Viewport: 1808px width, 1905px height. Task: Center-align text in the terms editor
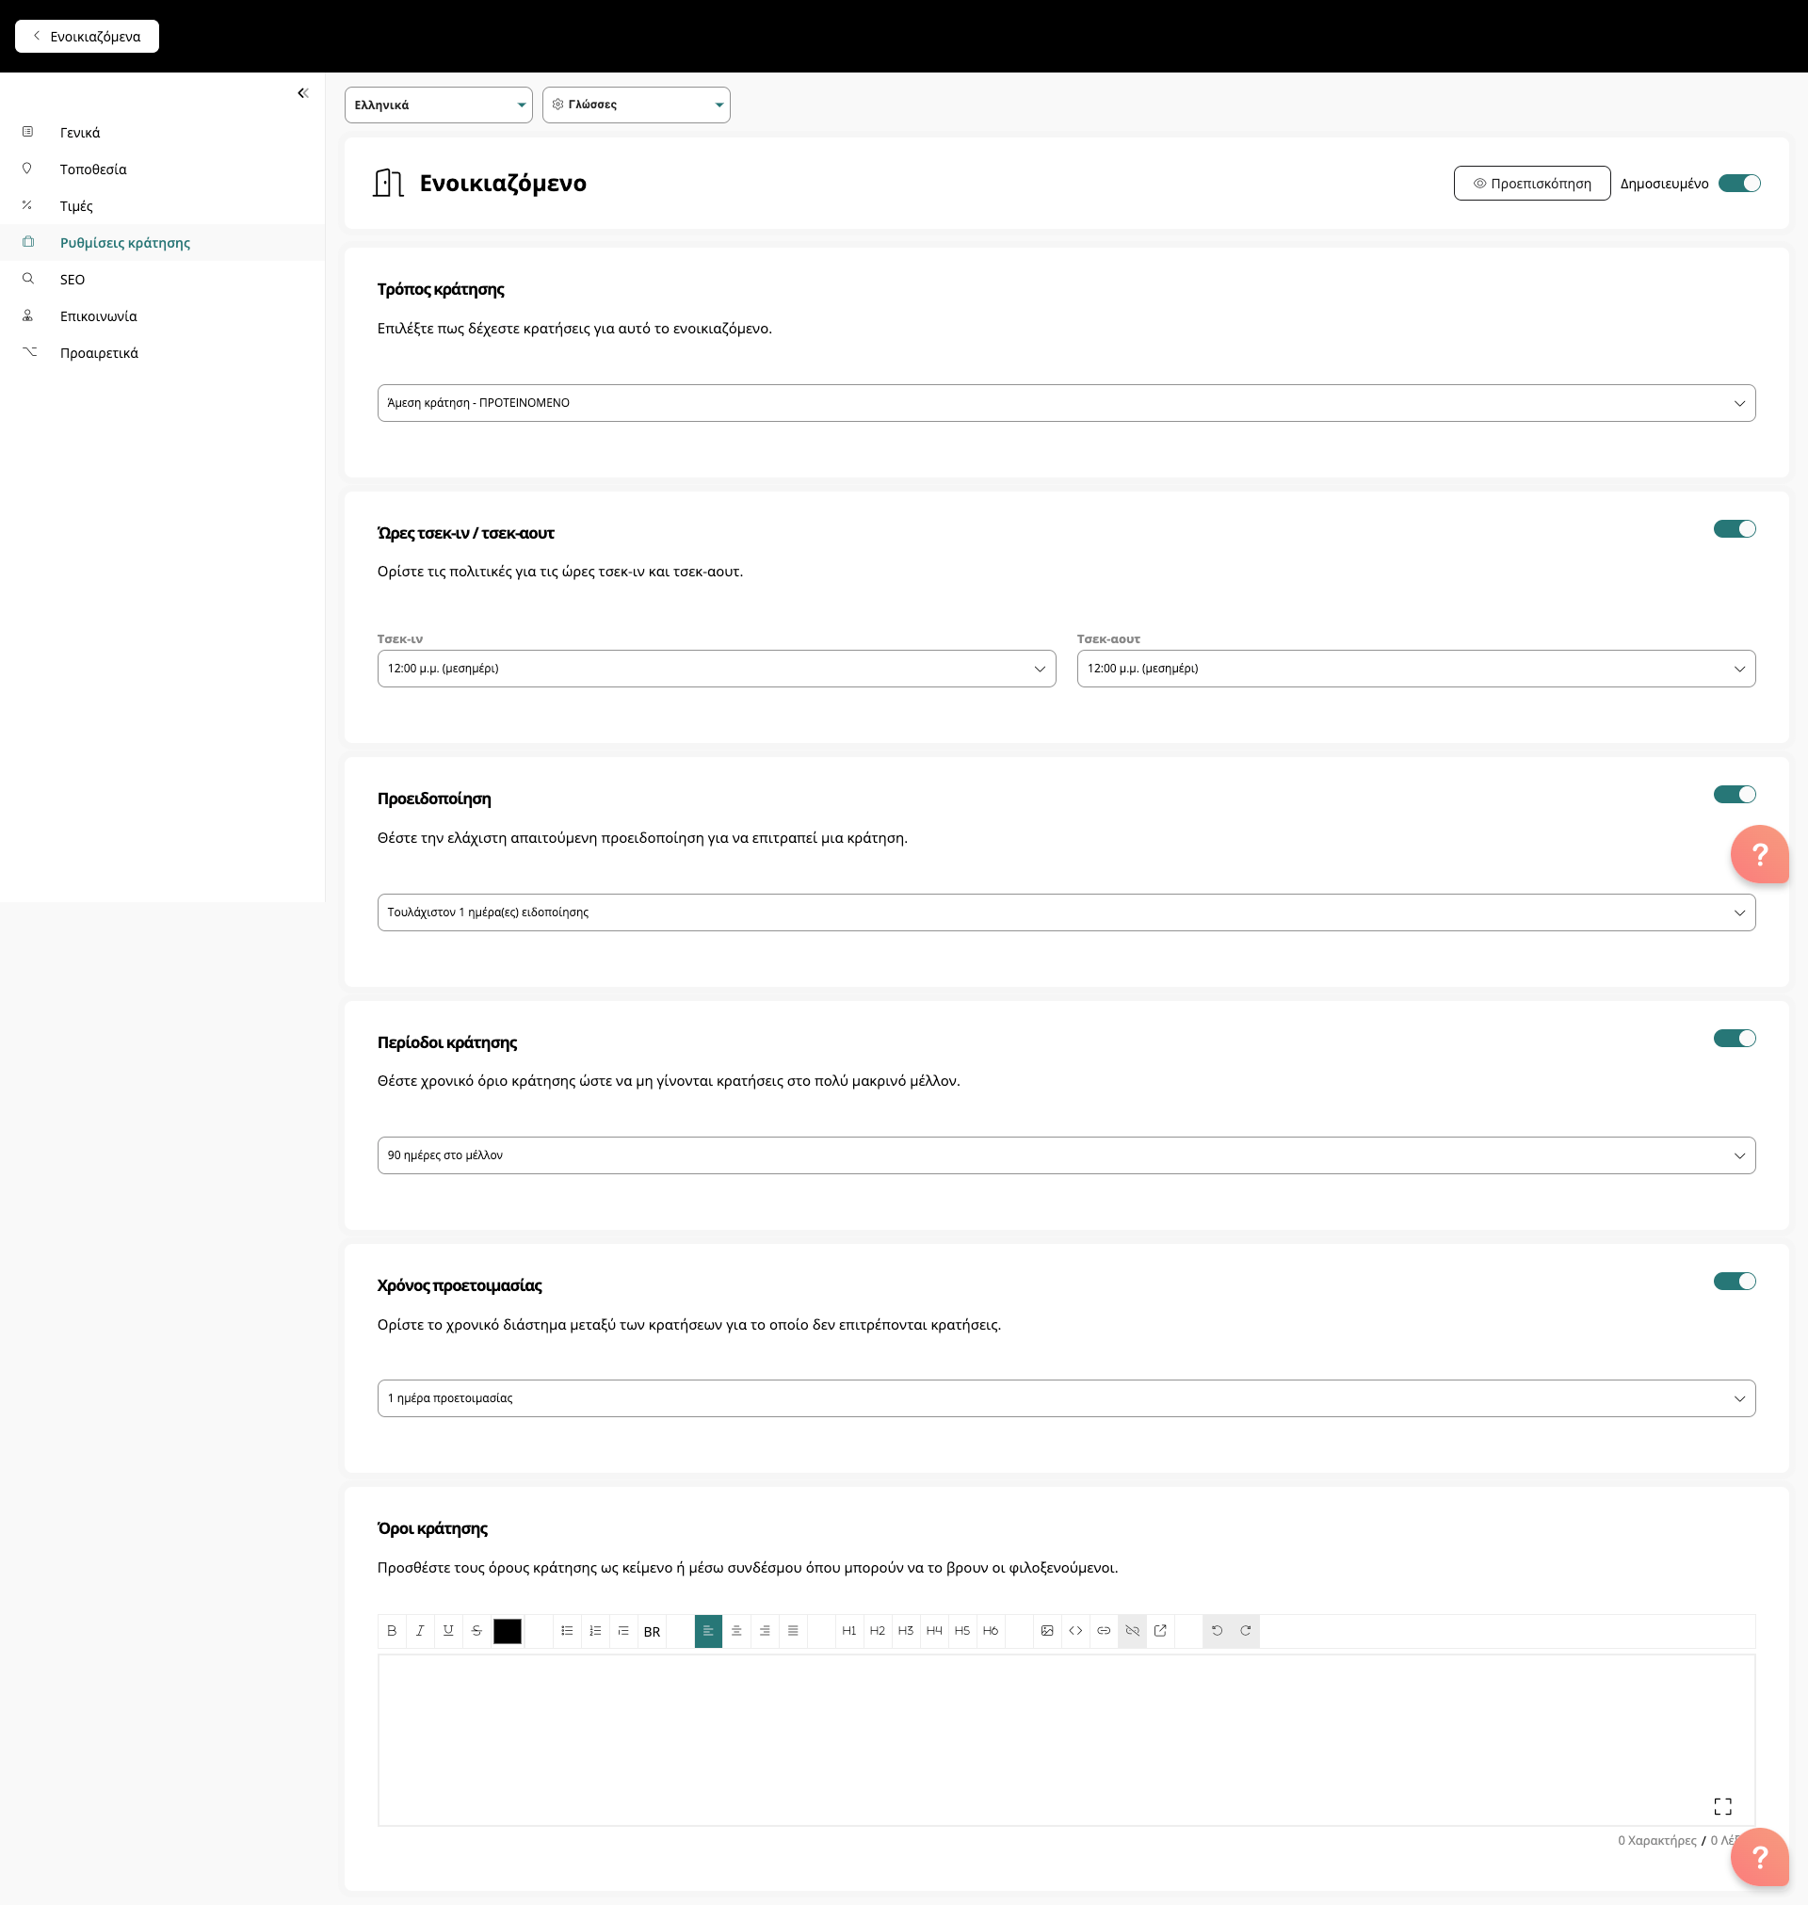click(x=736, y=1630)
